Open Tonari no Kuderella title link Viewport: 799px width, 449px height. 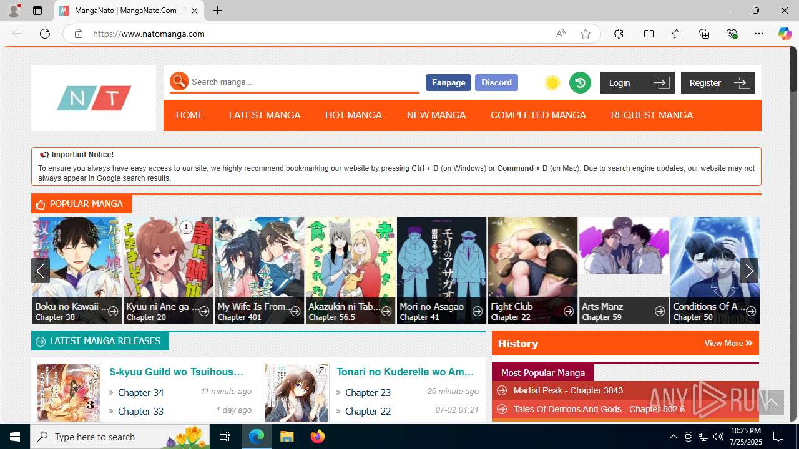(x=406, y=372)
